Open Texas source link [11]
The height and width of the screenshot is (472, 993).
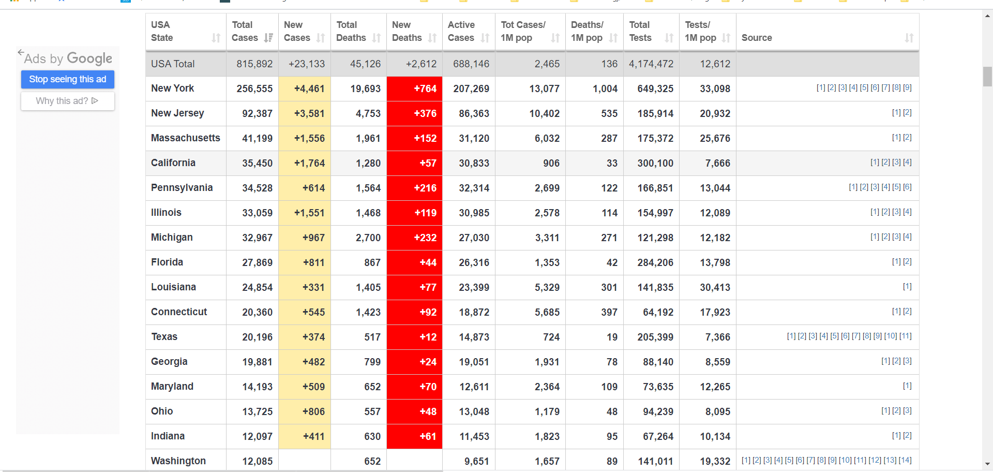click(905, 336)
